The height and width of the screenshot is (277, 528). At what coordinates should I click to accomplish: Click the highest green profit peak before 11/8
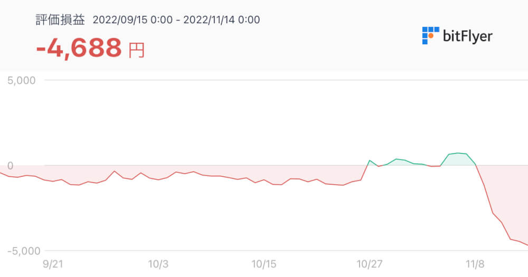click(458, 153)
